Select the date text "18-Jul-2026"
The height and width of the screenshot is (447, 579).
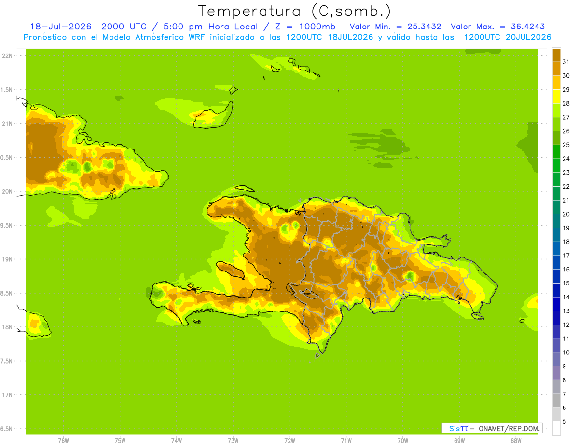tap(61, 27)
